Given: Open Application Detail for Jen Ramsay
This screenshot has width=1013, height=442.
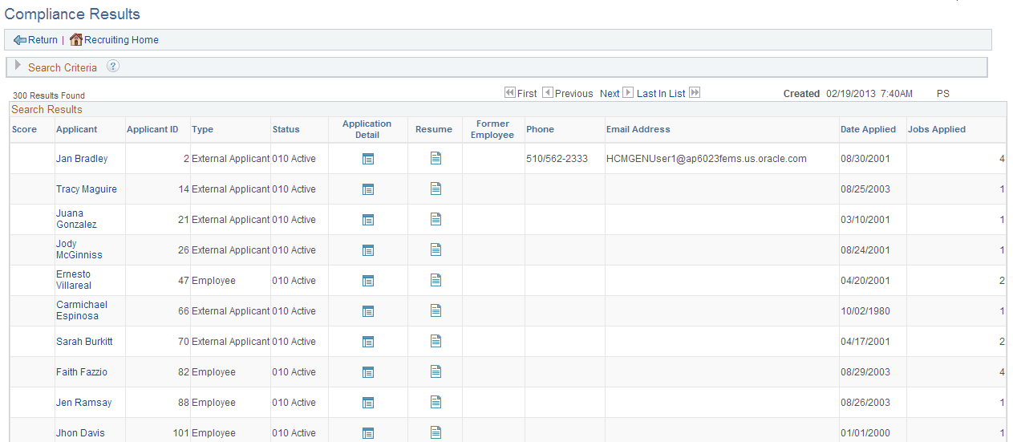Looking at the screenshot, I should (x=368, y=403).
